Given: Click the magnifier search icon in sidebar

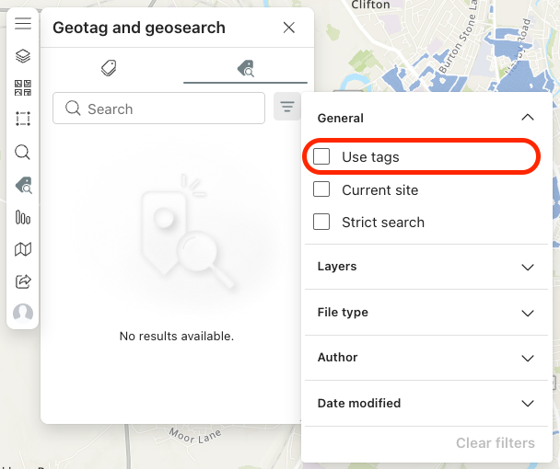Looking at the screenshot, I should [x=23, y=153].
